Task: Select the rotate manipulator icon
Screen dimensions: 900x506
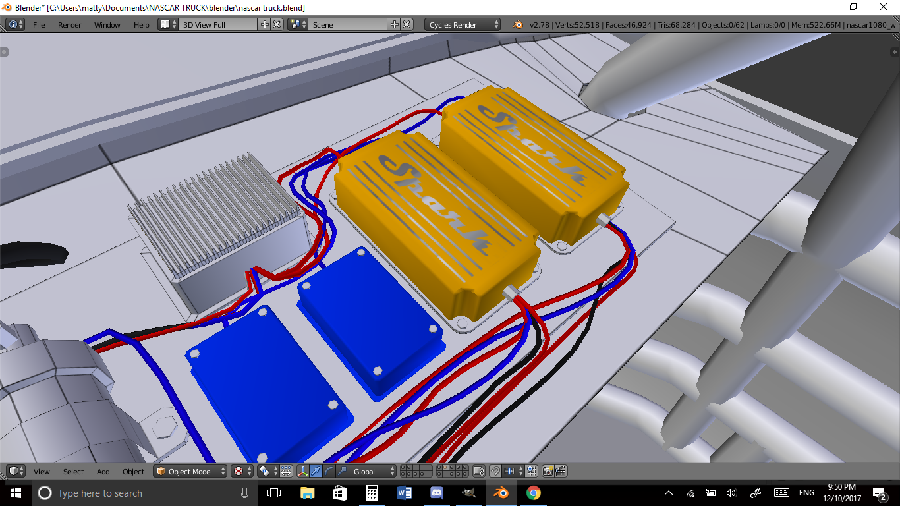Action: coord(329,471)
